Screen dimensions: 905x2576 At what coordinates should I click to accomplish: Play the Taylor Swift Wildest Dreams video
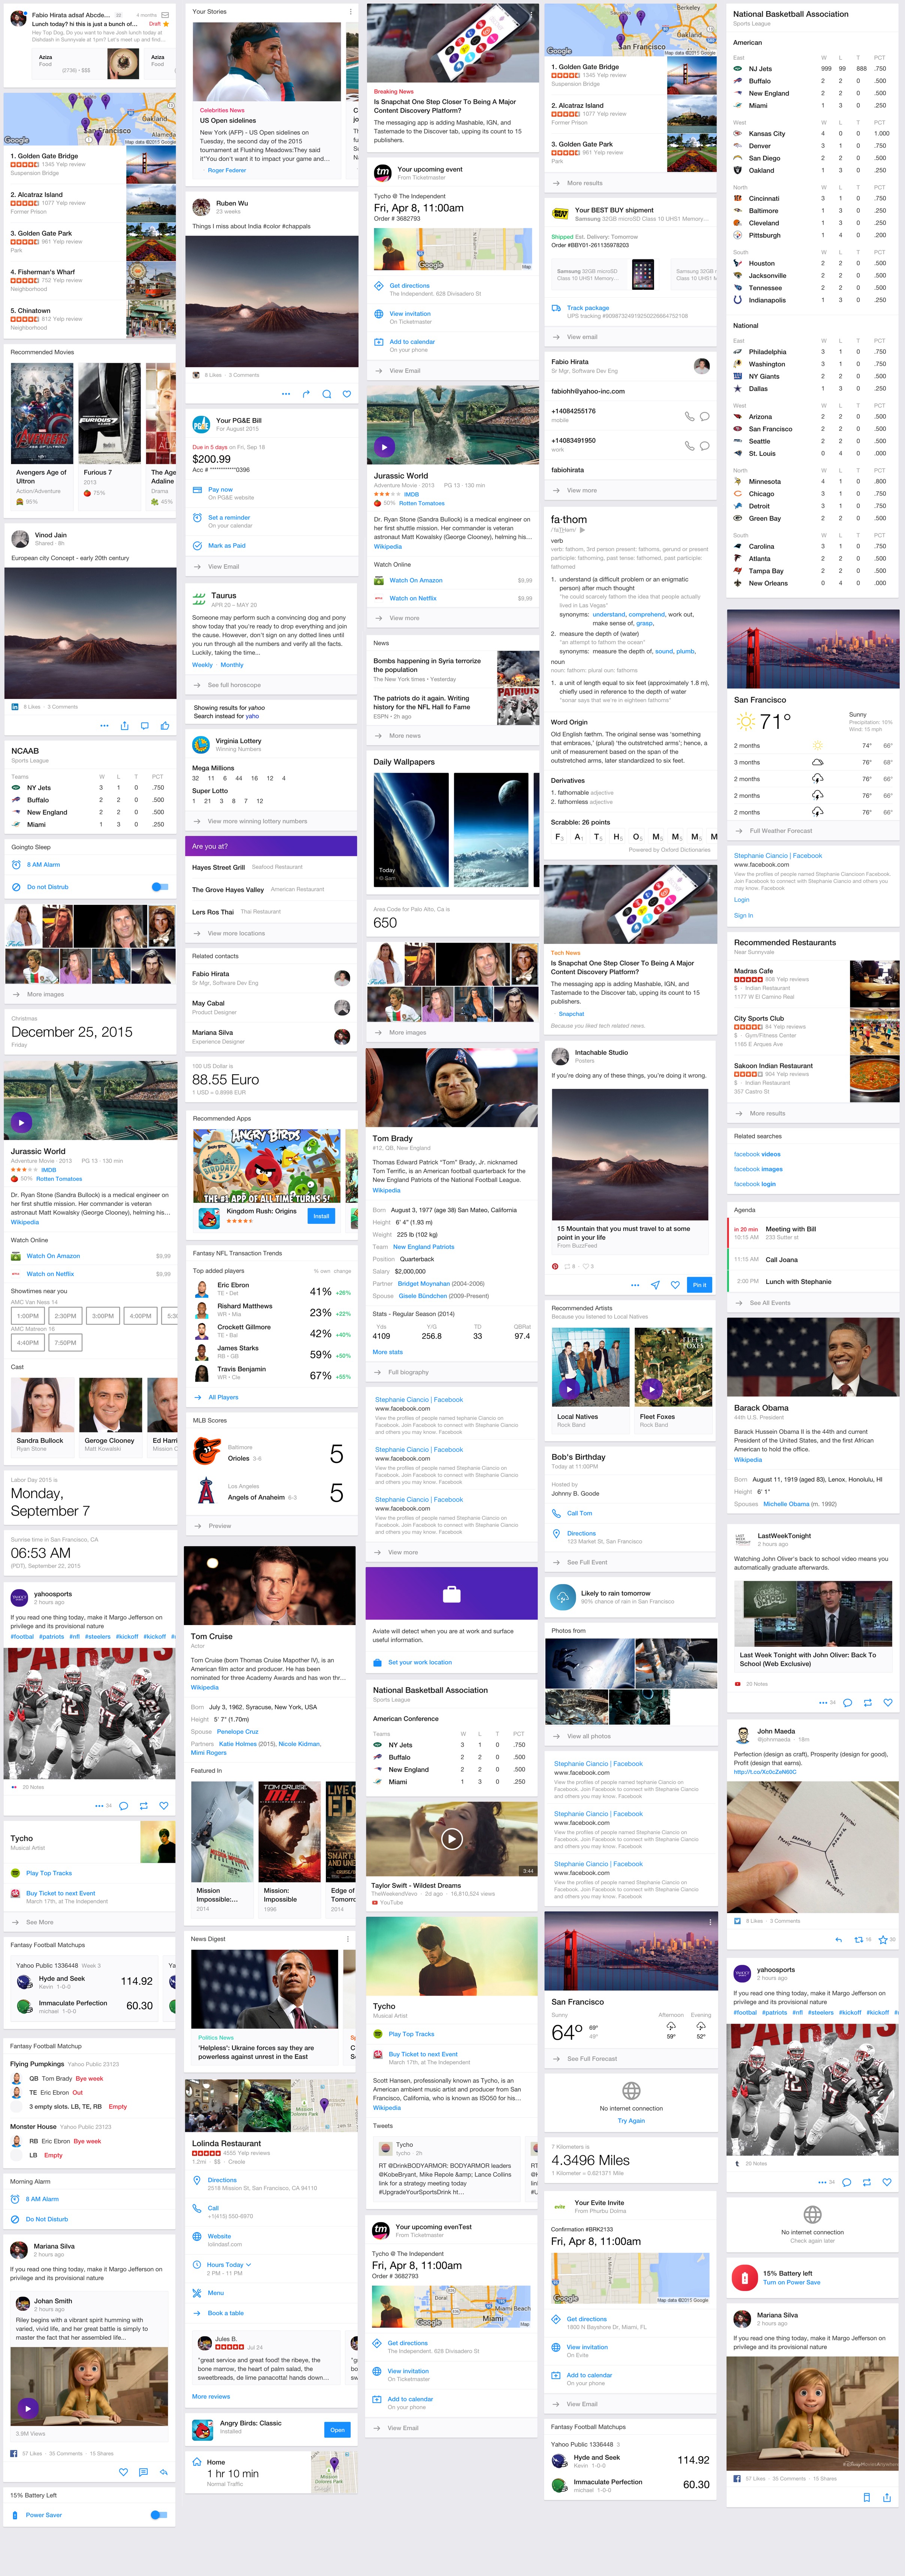(451, 1838)
